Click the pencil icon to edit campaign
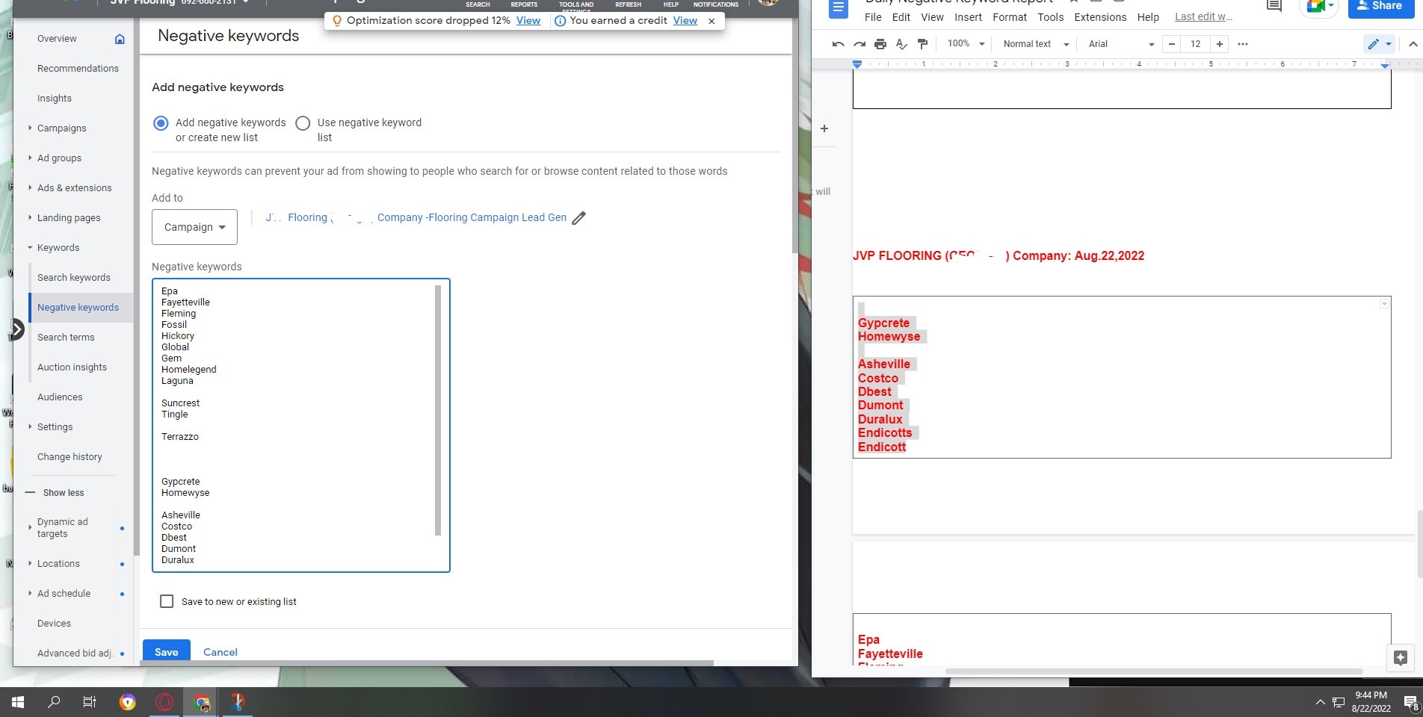 (578, 218)
